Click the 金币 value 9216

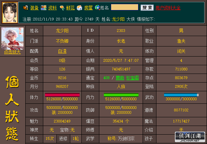pos(62,78)
